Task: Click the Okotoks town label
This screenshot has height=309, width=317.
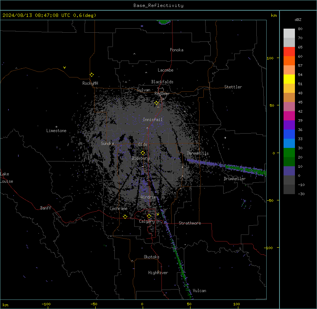Action: coord(152,257)
